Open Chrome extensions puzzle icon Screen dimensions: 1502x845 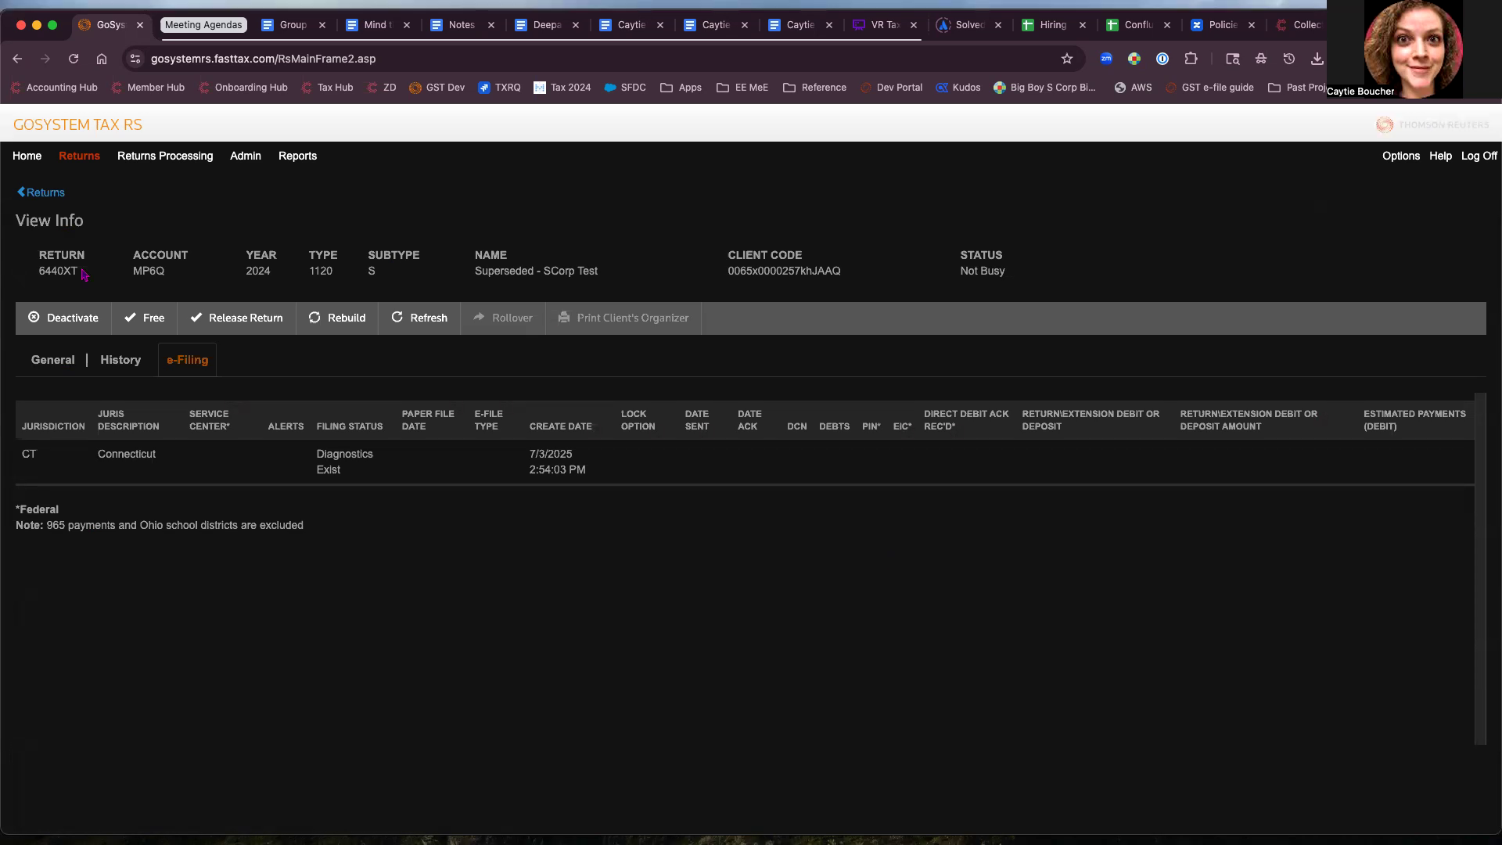tap(1191, 59)
